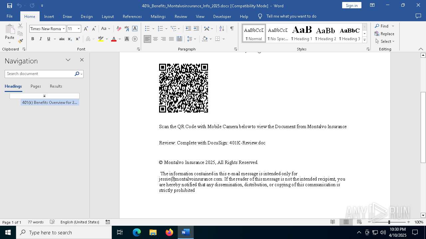
Task: Open Change Case dropdown
Action: click(106, 29)
